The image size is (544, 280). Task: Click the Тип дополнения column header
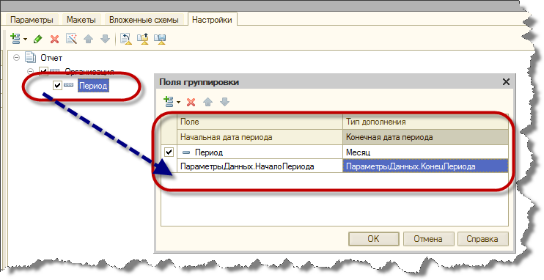(425, 122)
